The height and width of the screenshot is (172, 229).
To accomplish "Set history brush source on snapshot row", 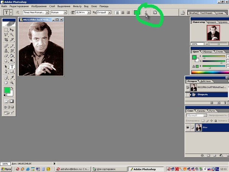I will point(188,88).
